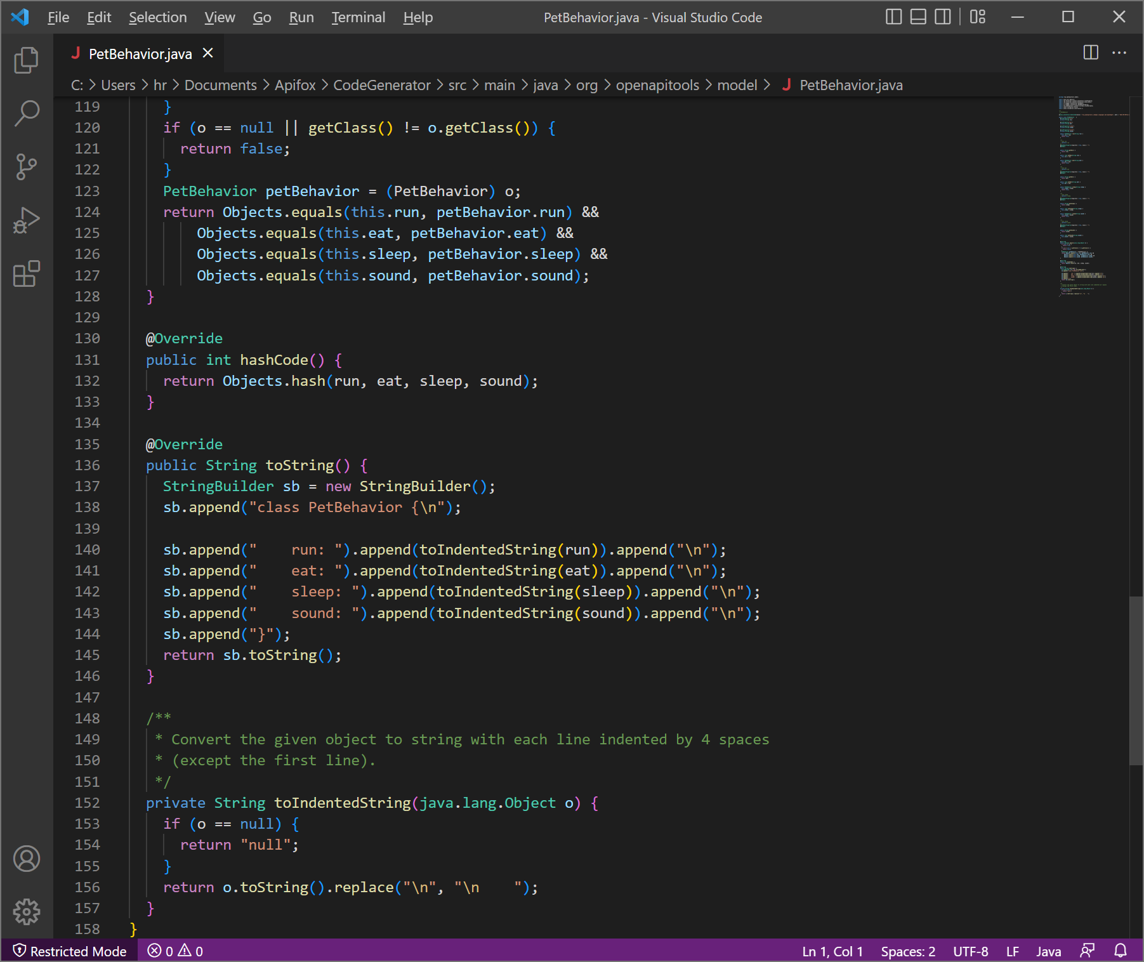Expand the C: breadcrumb segment

click(77, 85)
